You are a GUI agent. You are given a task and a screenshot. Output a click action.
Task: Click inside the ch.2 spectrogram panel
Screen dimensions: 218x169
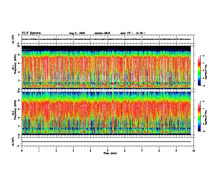point(106,113)
